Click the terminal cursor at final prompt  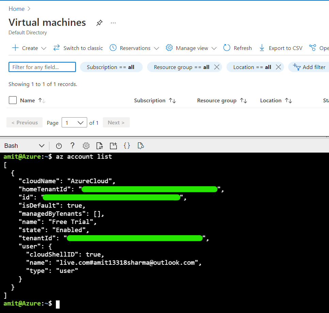(58, 305)
